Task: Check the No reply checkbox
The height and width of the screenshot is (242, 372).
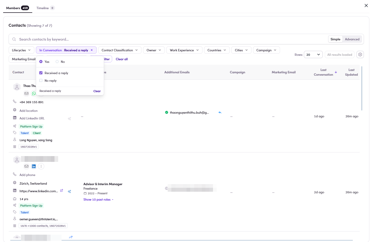Action: tap(41, 80)
